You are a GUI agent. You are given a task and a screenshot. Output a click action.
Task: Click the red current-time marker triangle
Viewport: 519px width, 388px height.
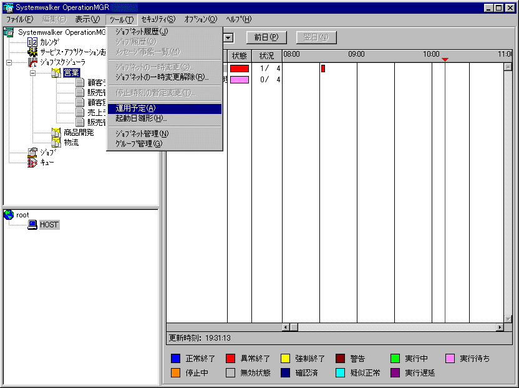tap(445, 60)
